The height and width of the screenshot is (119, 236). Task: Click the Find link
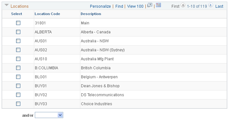tap(119, 6)
